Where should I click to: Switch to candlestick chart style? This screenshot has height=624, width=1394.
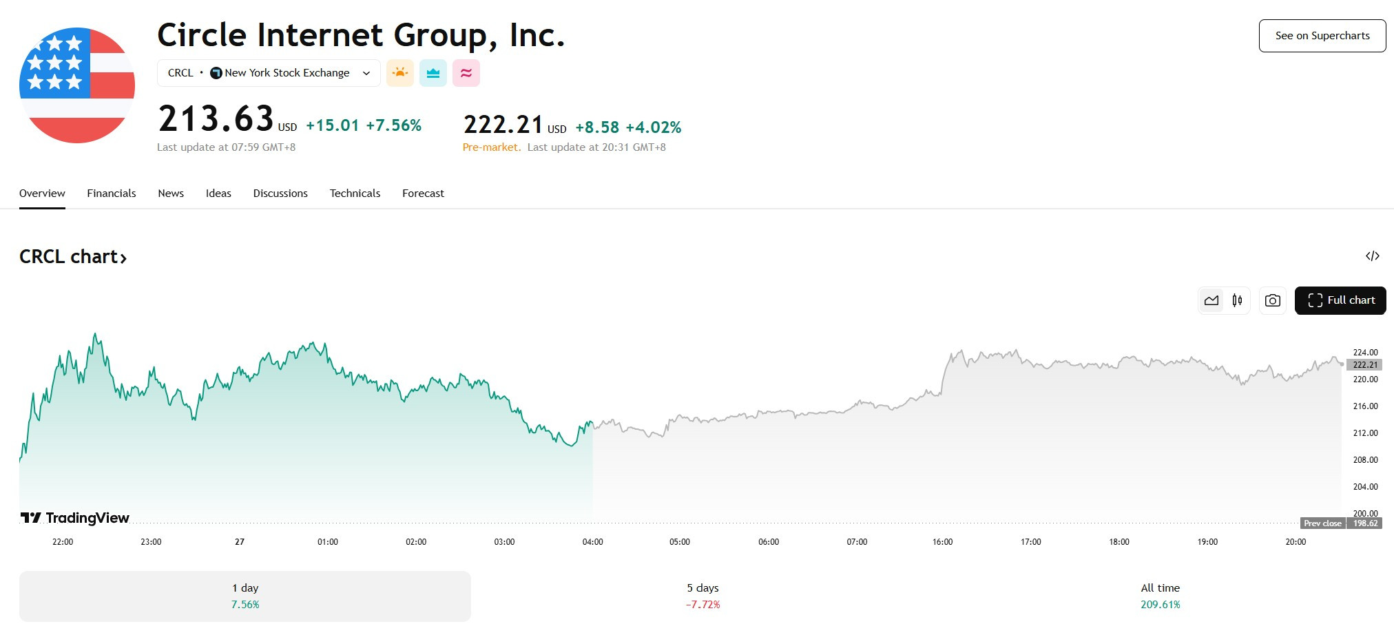coord(1237,300)
